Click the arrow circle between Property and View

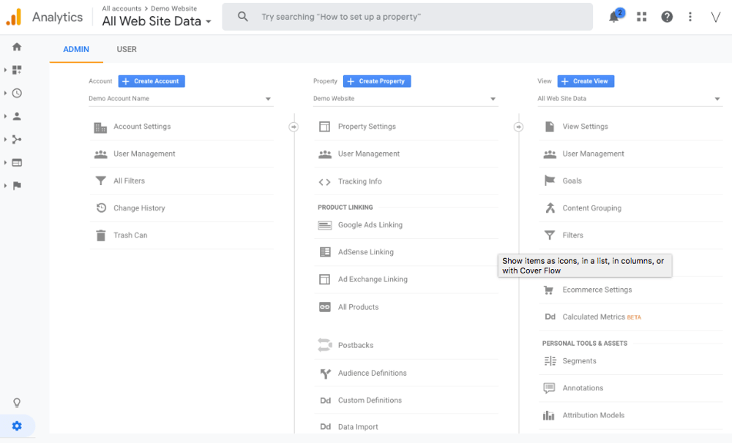click(518, 127)
